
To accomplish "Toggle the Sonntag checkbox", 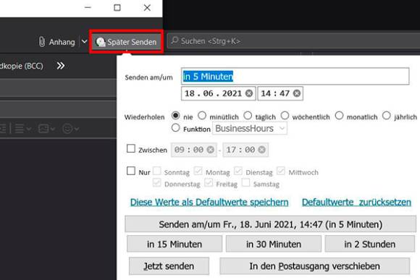I will pyautogui.click(x=156, y=171).
